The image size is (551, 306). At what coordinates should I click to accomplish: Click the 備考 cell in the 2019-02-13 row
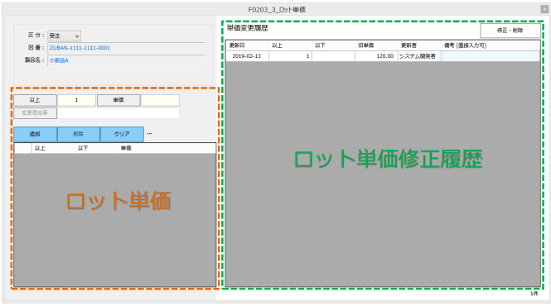pyautogui.click(x=491, y=56)
